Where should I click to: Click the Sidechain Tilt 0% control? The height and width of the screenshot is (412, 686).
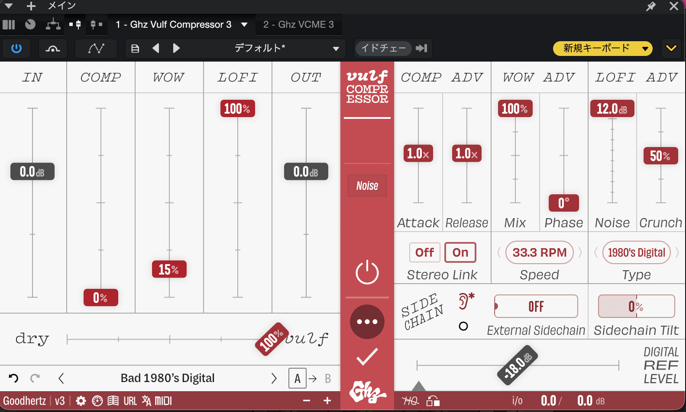pyautogui.click(x=637, y=306)
